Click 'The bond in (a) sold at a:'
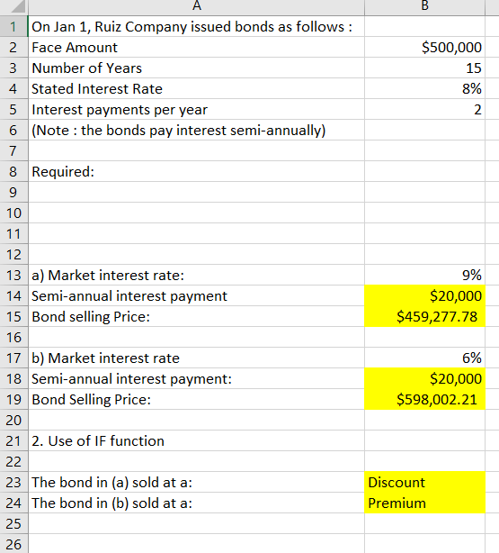Screen dimensions: 499x553 [196, 483]
